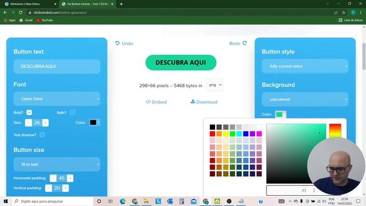Close the Elementor New Detox tab

(x=55, y=4)
